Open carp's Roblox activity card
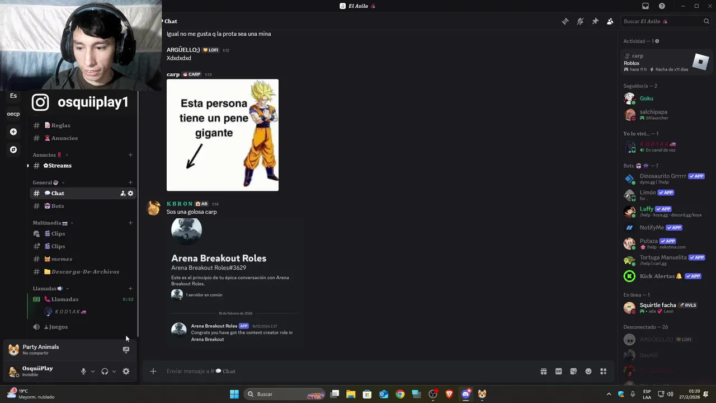Viewport: 716px width, 403px height. click(667, 62)
